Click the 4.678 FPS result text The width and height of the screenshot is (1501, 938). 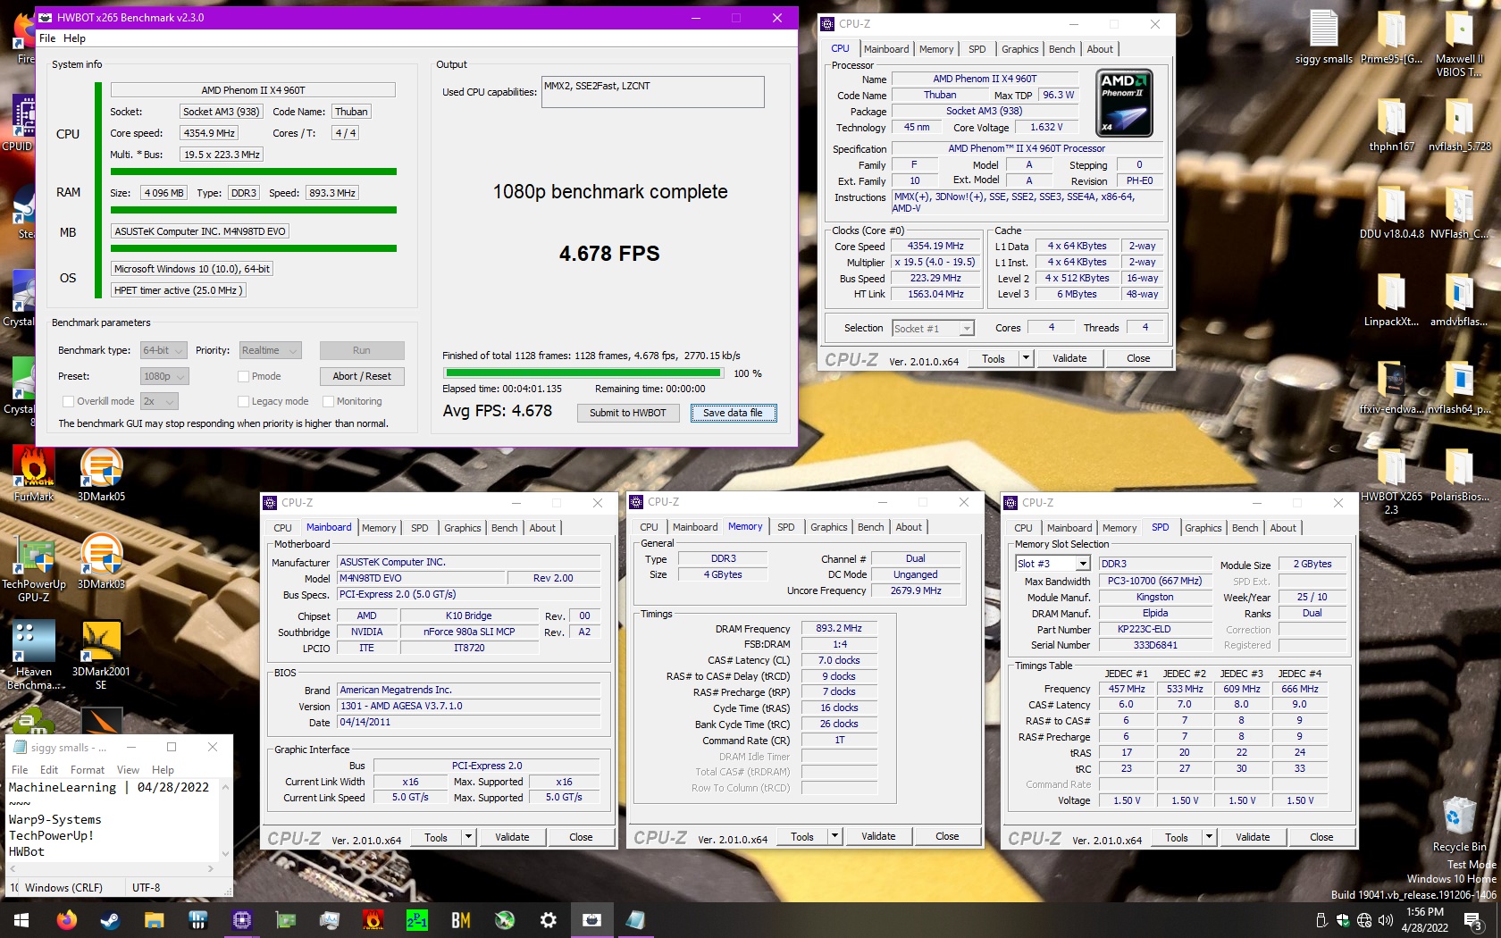(x=609, y=254)
